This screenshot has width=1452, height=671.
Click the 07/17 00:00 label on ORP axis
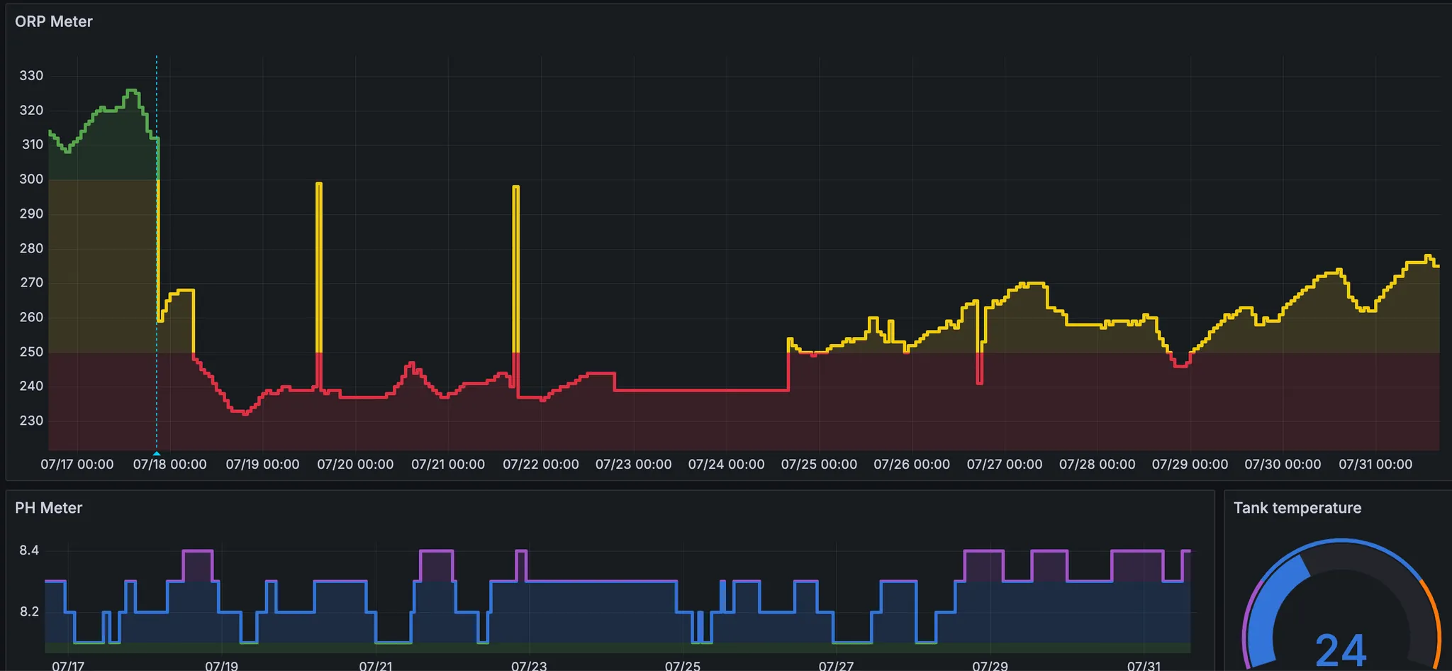click(77, 465)
